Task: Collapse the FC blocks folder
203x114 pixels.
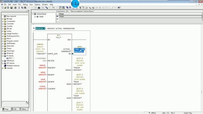Action: (x=3, y=56)
